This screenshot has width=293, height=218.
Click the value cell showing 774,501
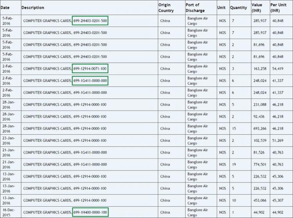pos(260,164)
